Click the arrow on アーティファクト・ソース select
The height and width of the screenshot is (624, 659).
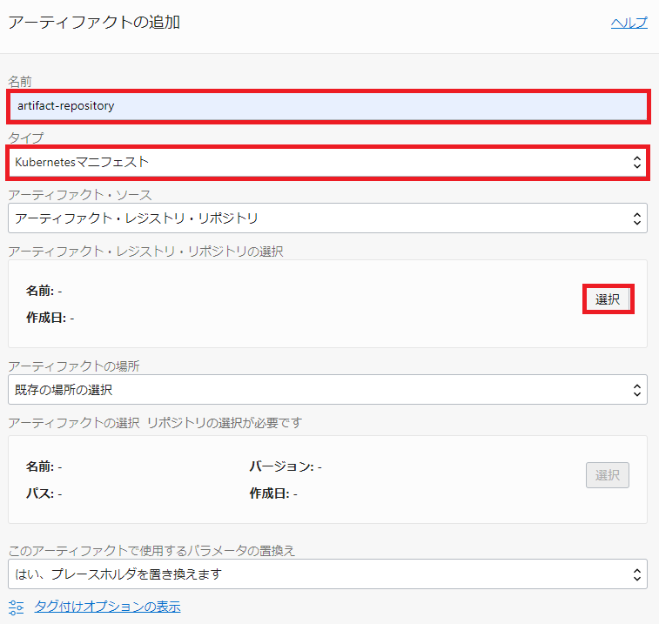click(x=636, y=218)
